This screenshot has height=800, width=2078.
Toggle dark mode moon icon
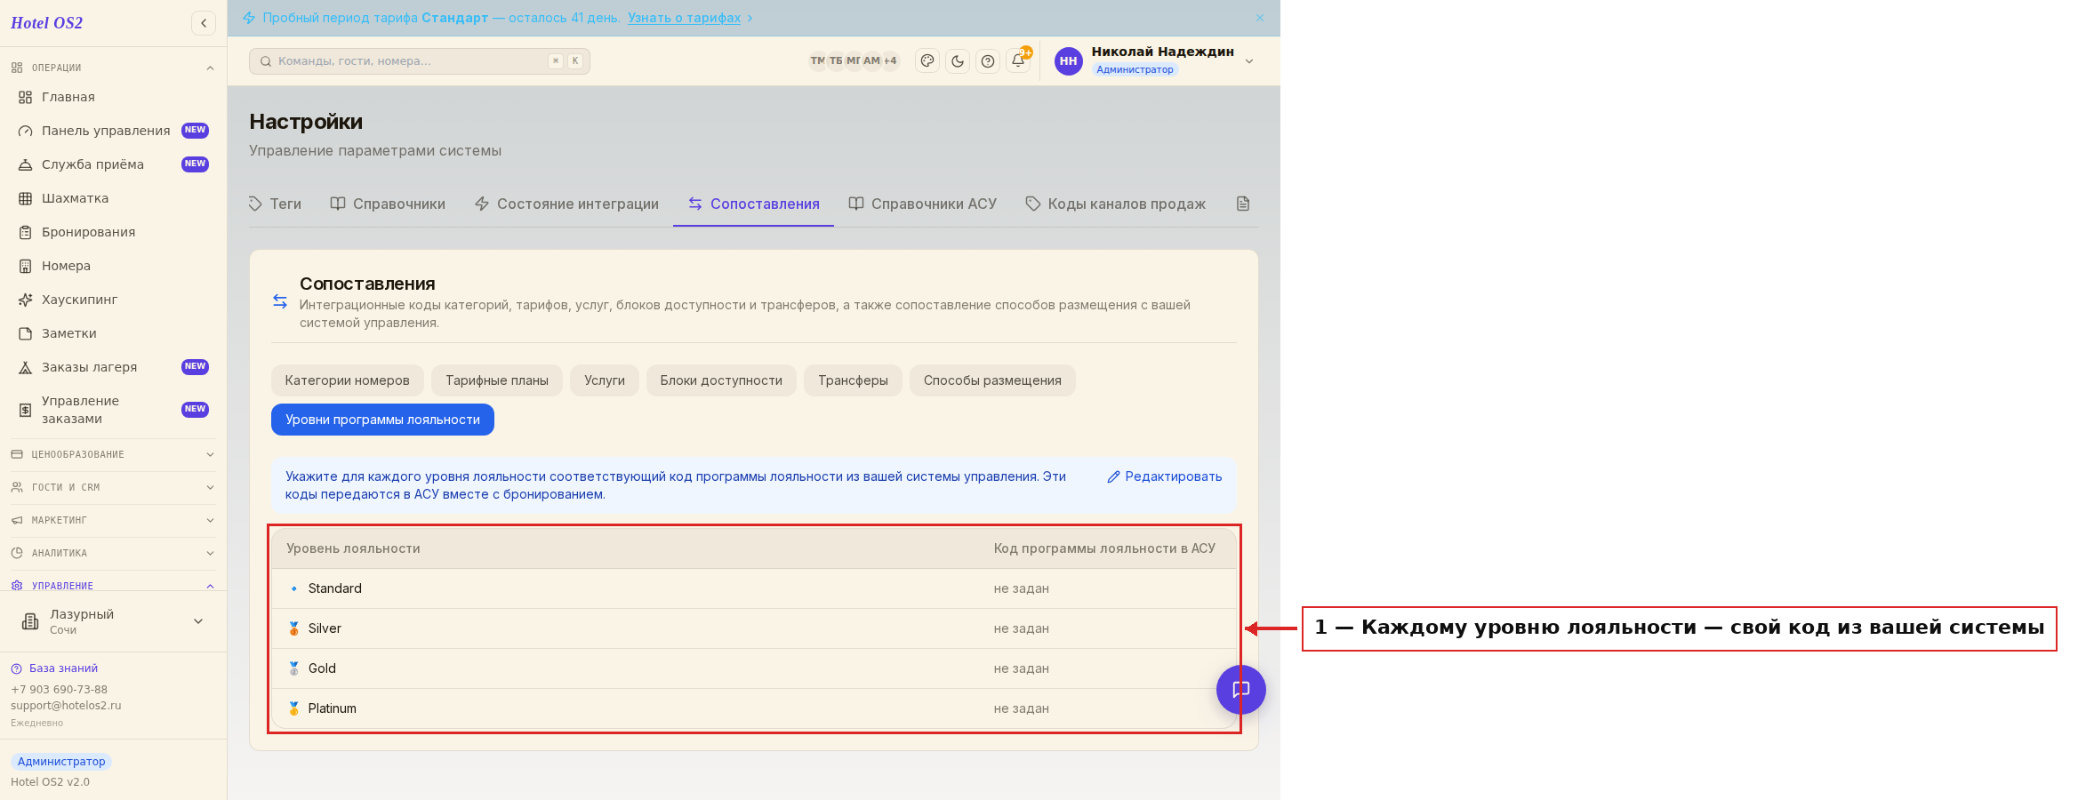(958, 61)
